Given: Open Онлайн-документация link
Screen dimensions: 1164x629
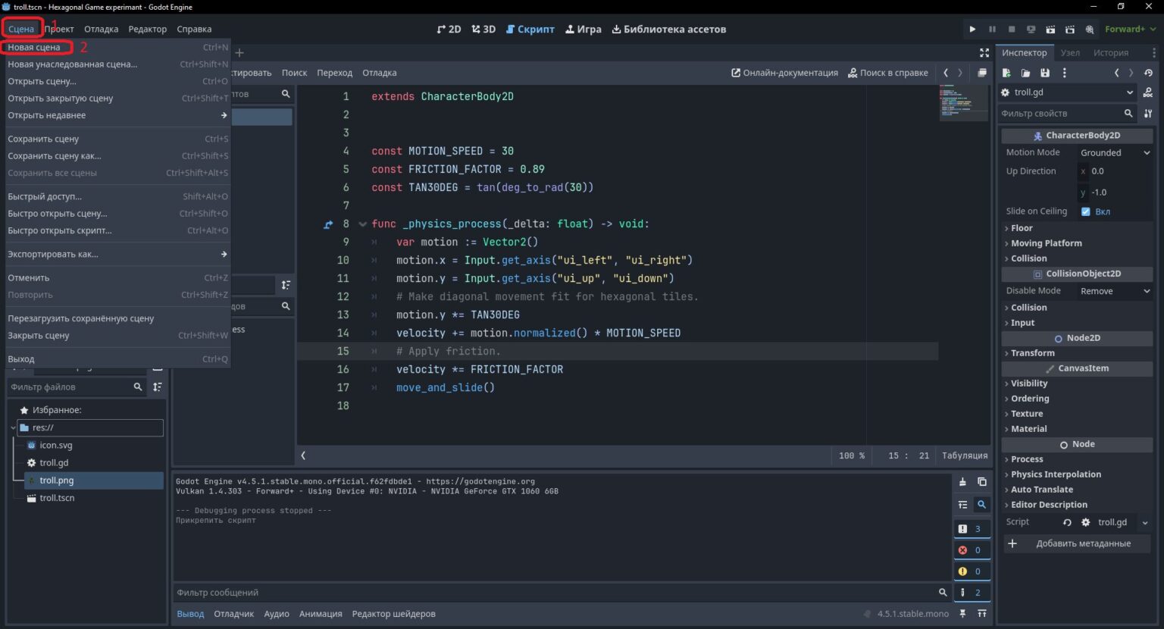Looking at the screenshot, I should (x=784, y=73).
